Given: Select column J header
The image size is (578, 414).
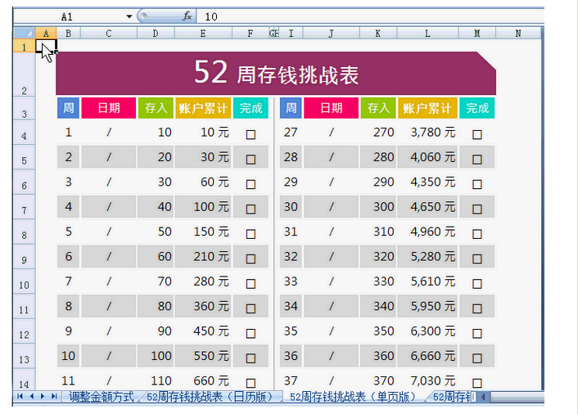Looking at the screenshot, I should tap(331, 34).
